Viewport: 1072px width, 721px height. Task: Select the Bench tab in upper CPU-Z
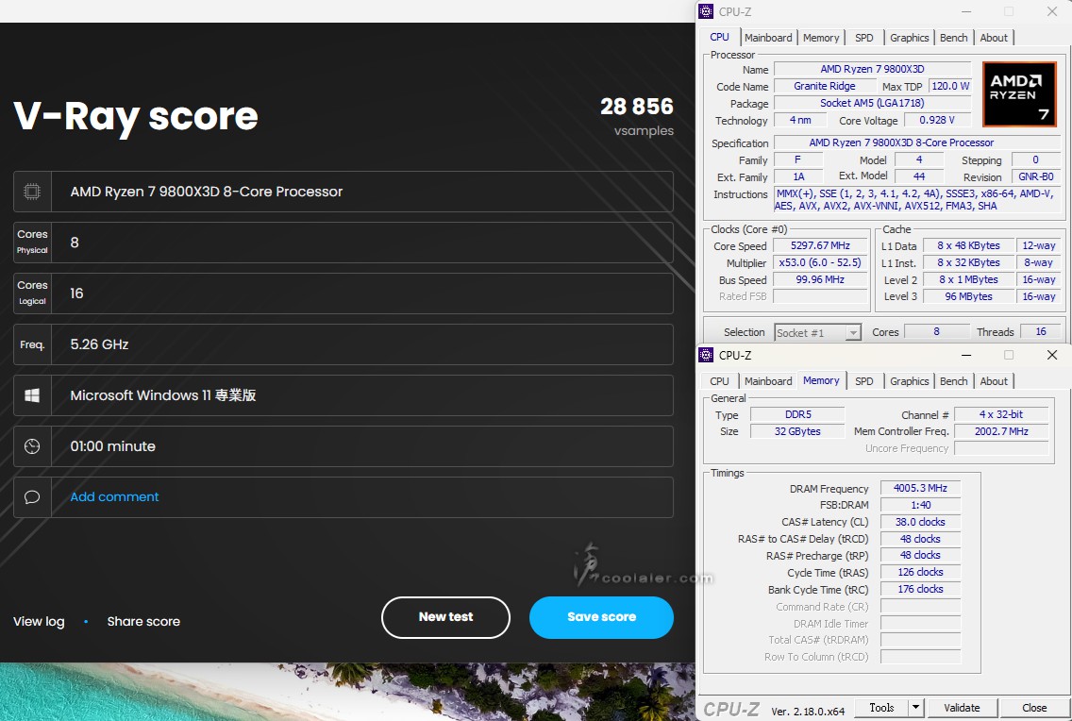pyautogui.click(x=953, y=38)
